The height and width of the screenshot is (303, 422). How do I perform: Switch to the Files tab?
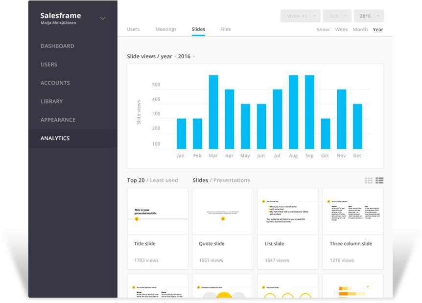[x=225, y=29]
